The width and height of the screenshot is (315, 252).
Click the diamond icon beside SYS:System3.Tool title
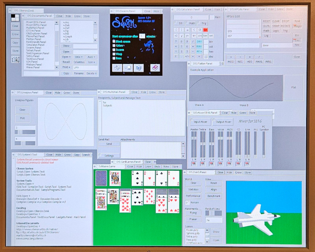tap(13, 155)
